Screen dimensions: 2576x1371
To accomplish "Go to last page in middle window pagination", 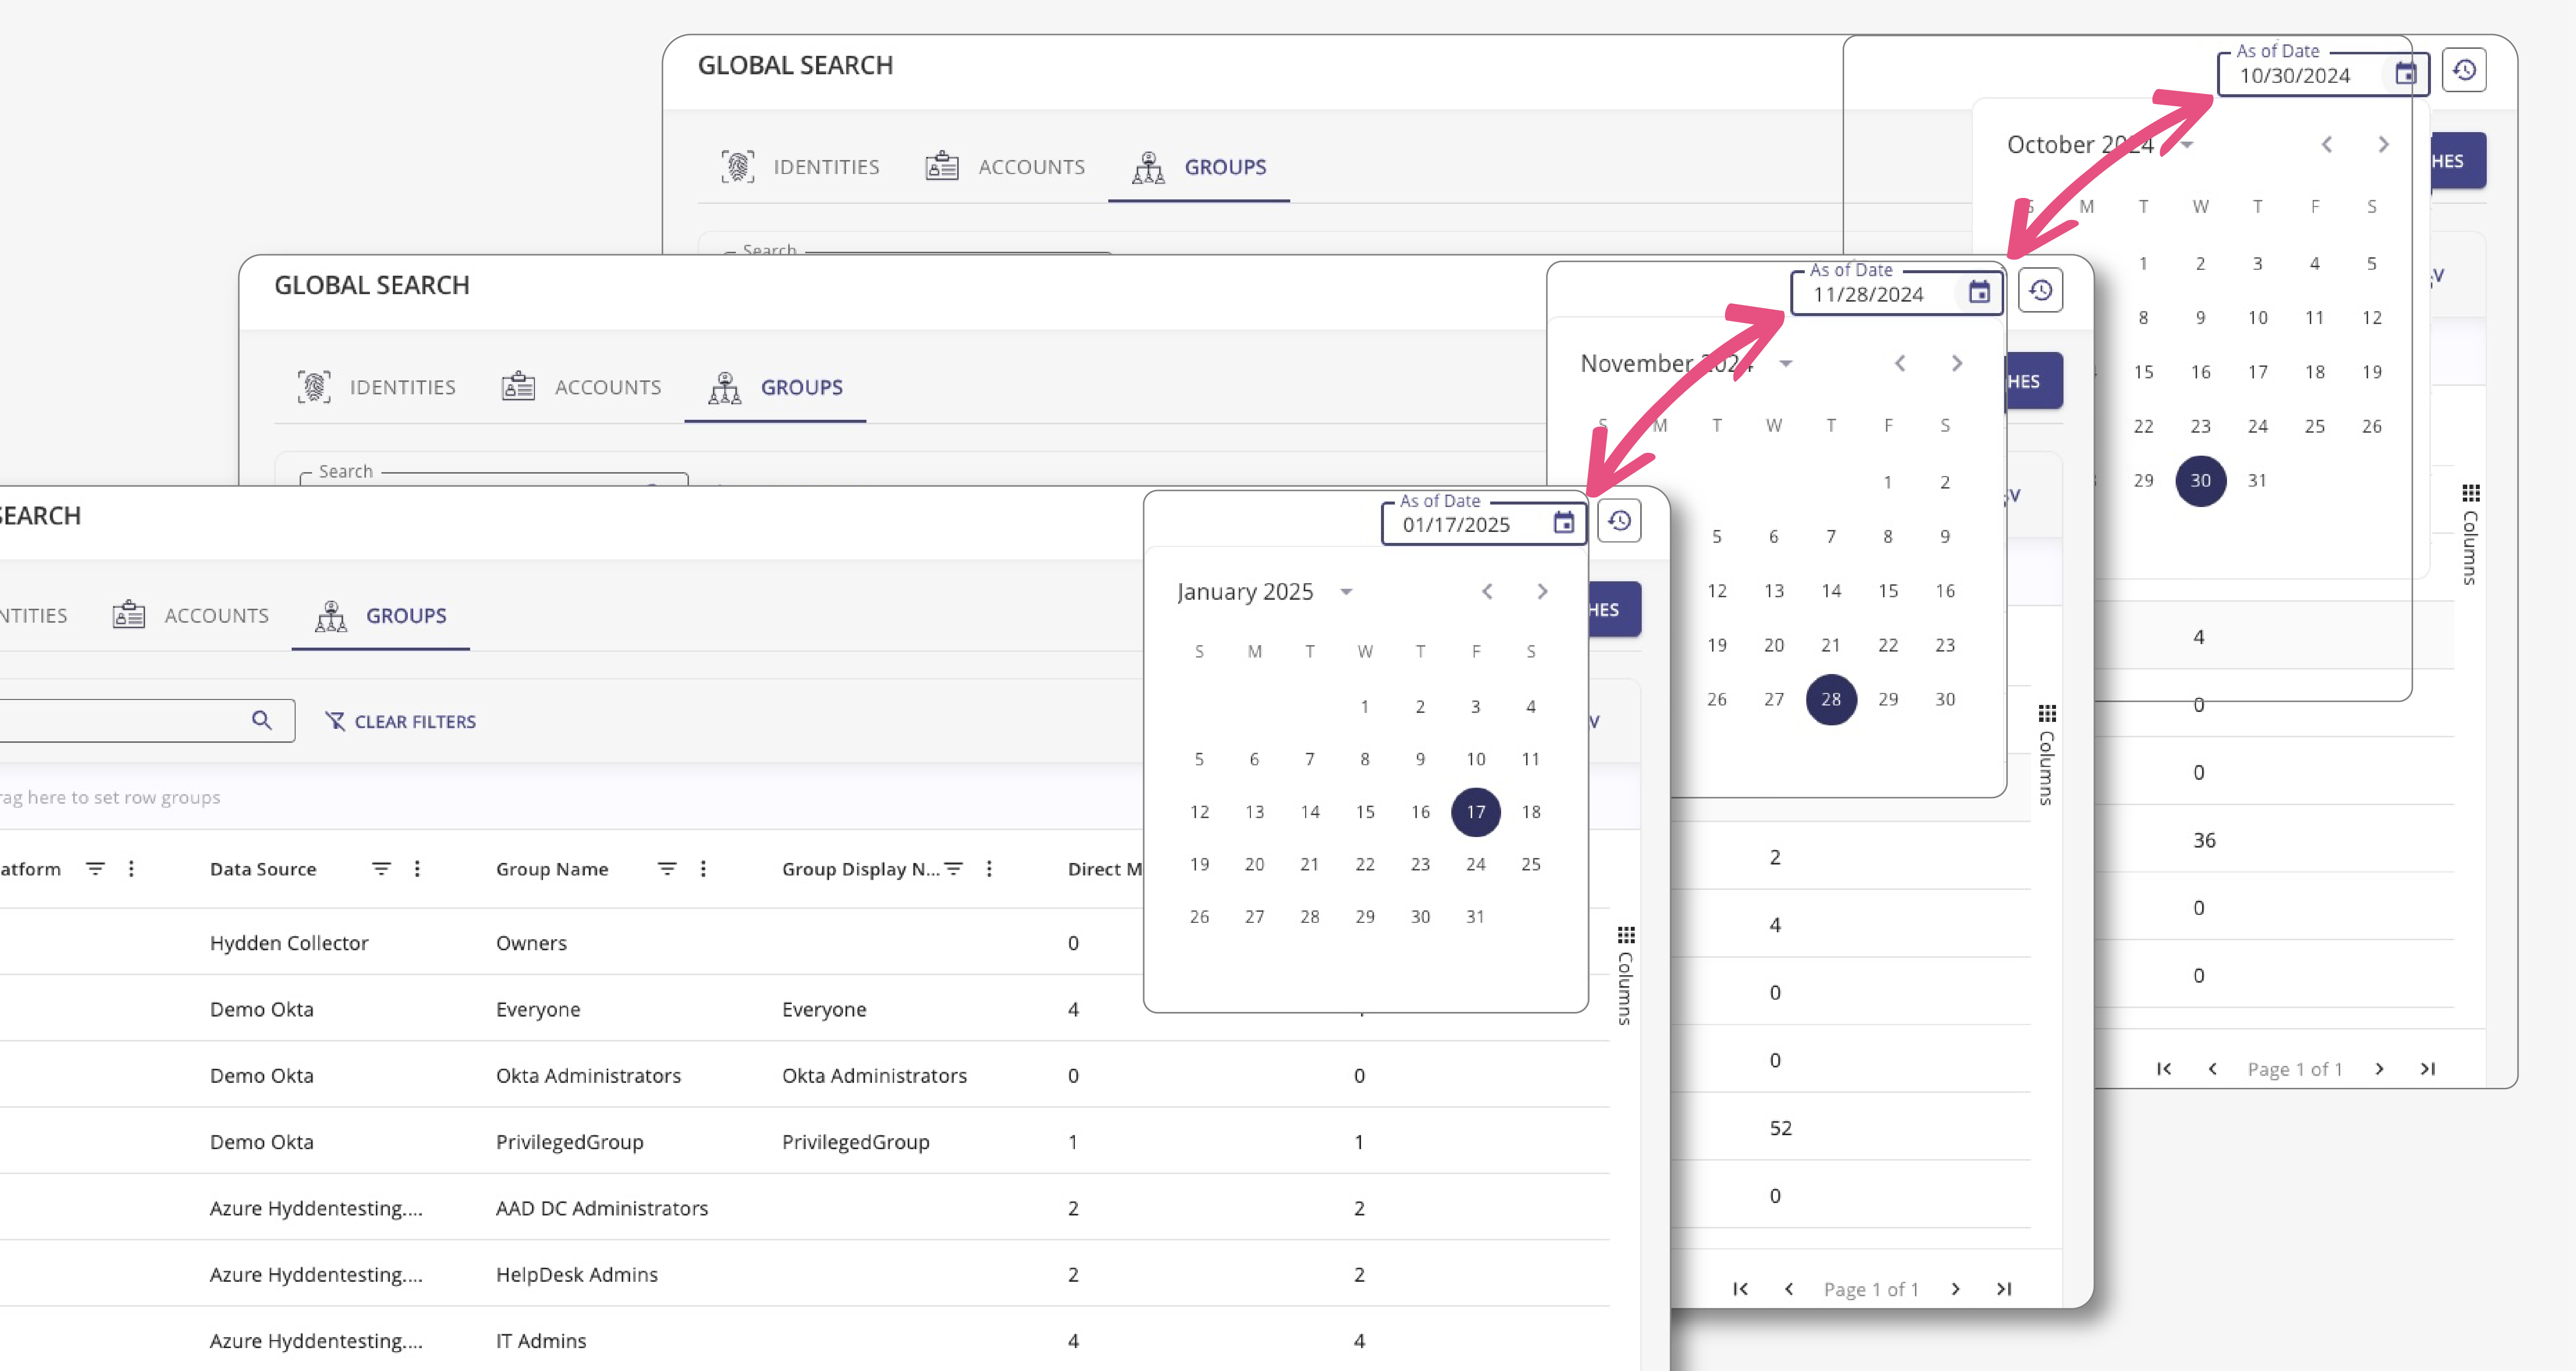I will tap(2003, 1289).
